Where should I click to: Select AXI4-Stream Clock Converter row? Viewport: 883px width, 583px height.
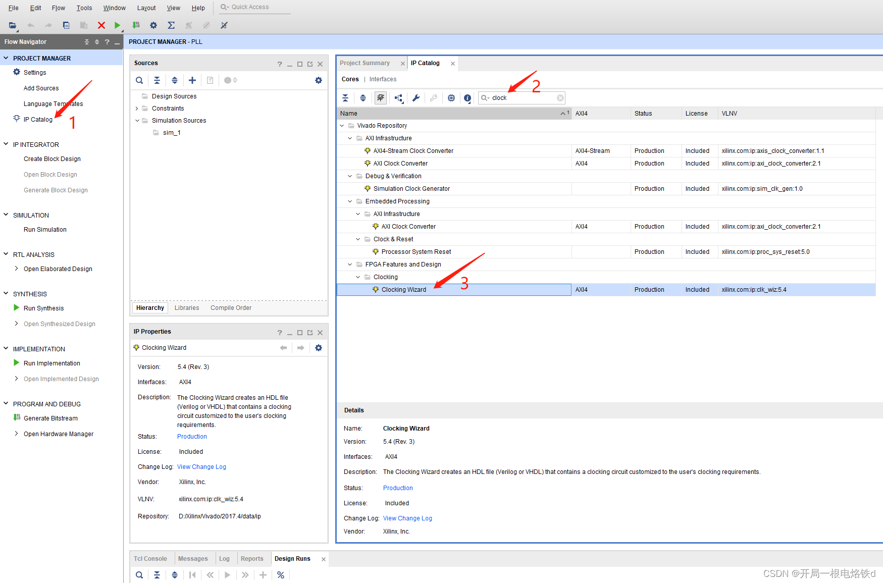click(606, 151)
